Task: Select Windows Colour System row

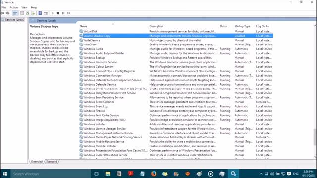Action: click(176, 67)
